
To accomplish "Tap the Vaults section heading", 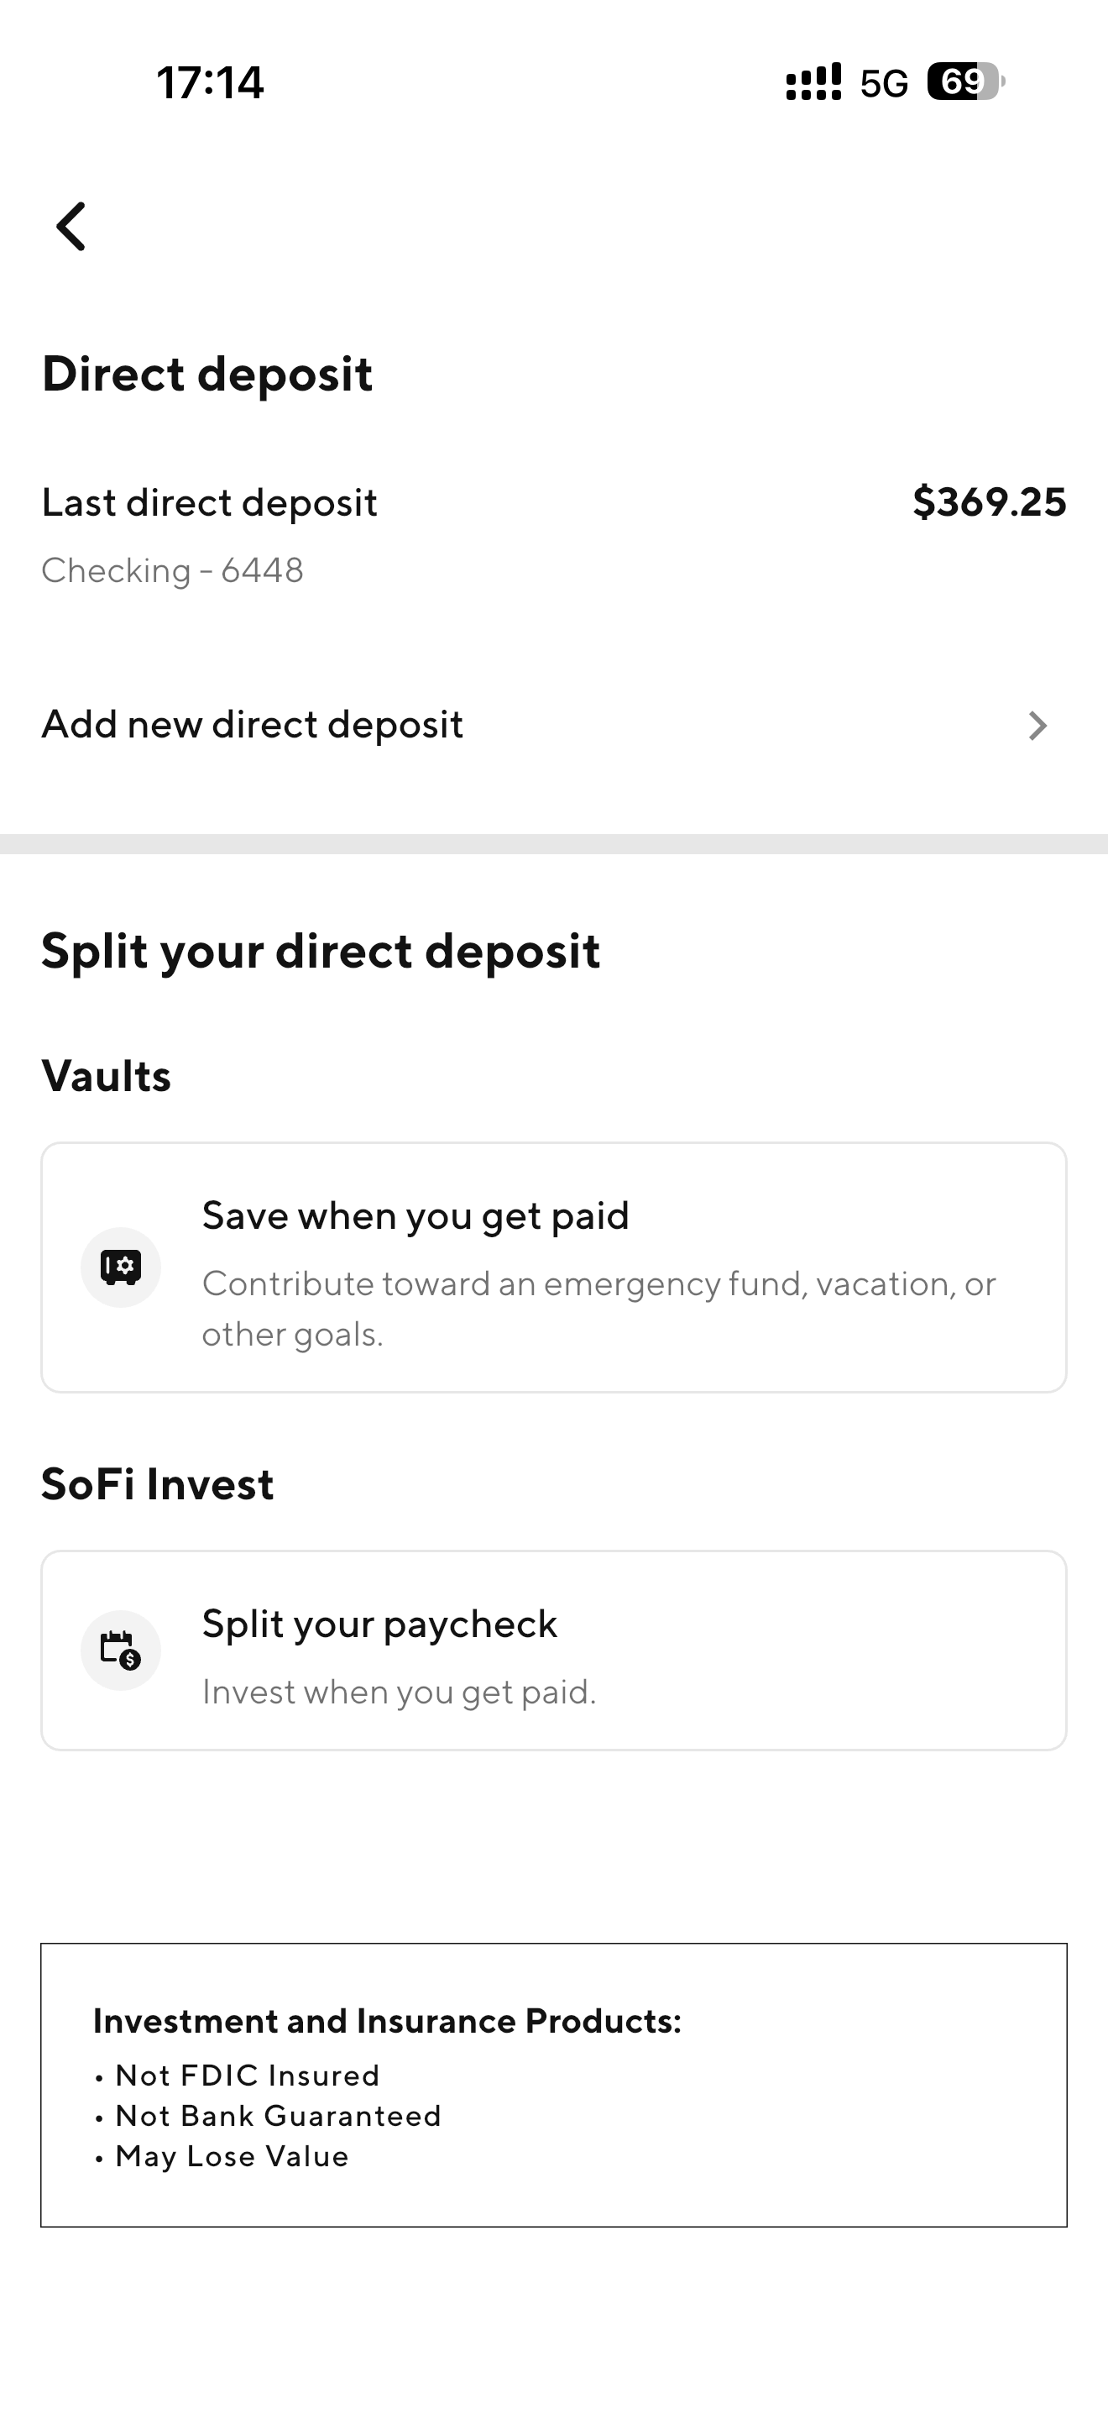I will tap(107, 1075).
